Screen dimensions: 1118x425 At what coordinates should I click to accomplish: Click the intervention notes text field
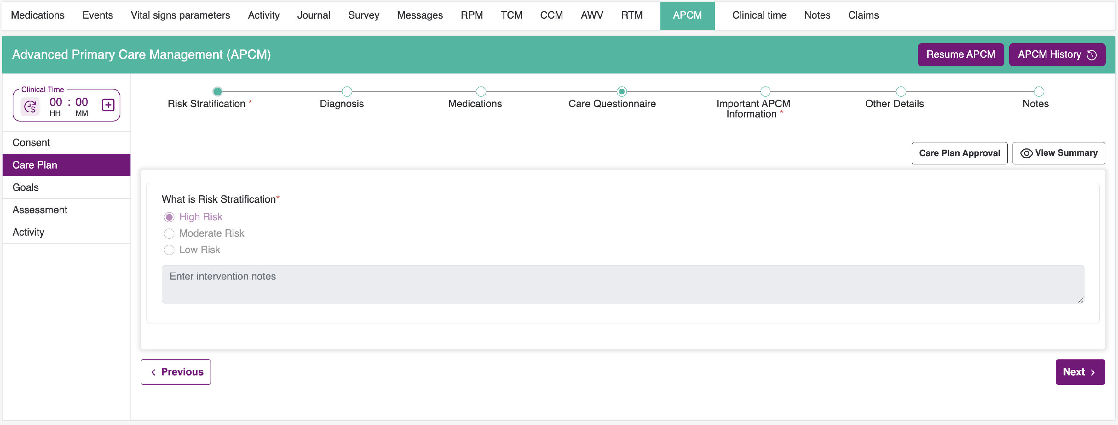(x=622, y=284)
